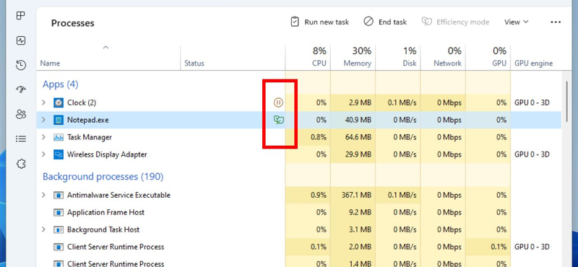Click the 0.1% GPU cell
Screen dimensions: 578x267
[x=488, y=247]
